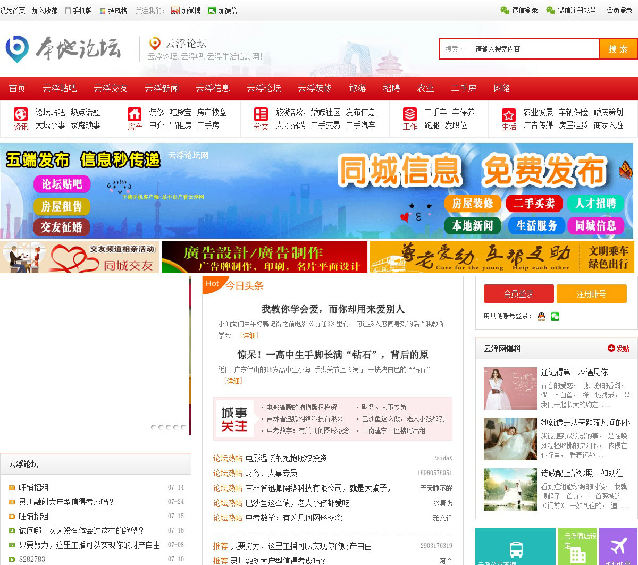Click the 分类 list icon
Image resolution: width=638 pixels, height=565 pixels.
tap(261, 114)
